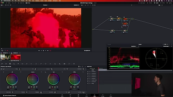Jump to the first frame button
This screenshot has height=97, width=173.
pos(39,51)
